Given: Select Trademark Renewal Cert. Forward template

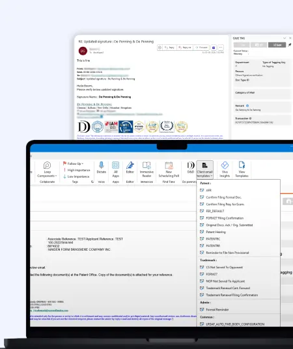Looking at the screenshot, I should point(238,288).
